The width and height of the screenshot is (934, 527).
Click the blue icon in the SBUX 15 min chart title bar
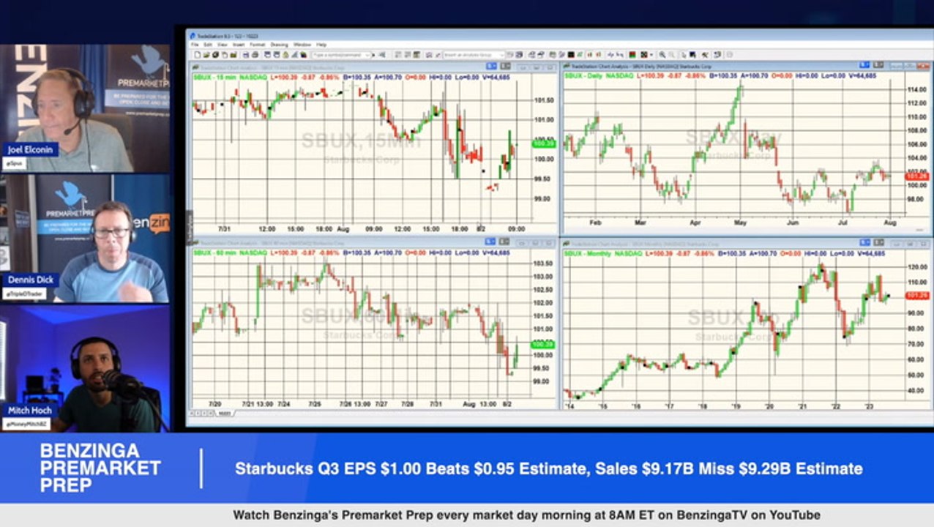click(491, 67)
